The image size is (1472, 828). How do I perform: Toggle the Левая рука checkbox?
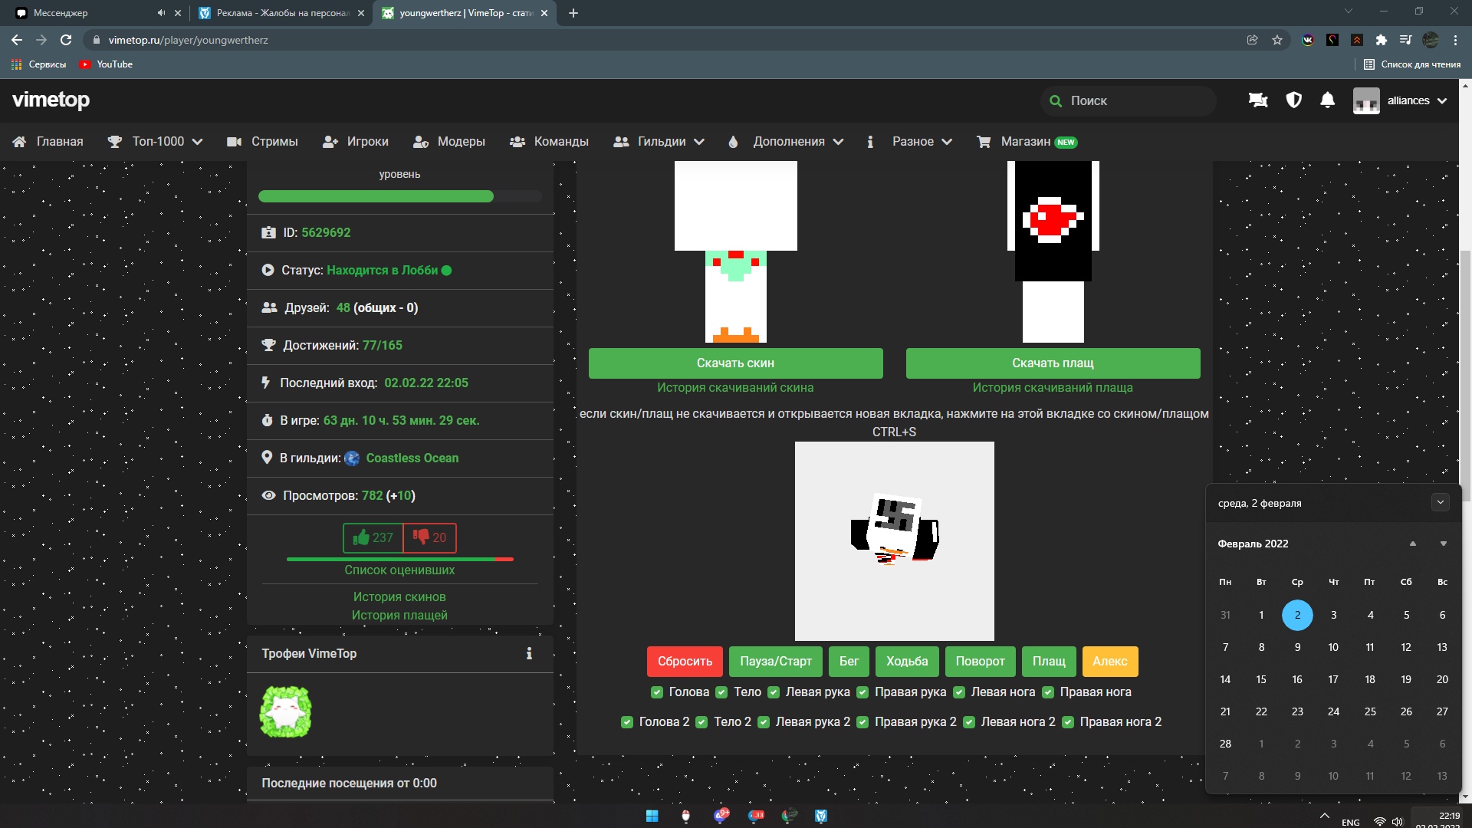[x=774, y=692]
